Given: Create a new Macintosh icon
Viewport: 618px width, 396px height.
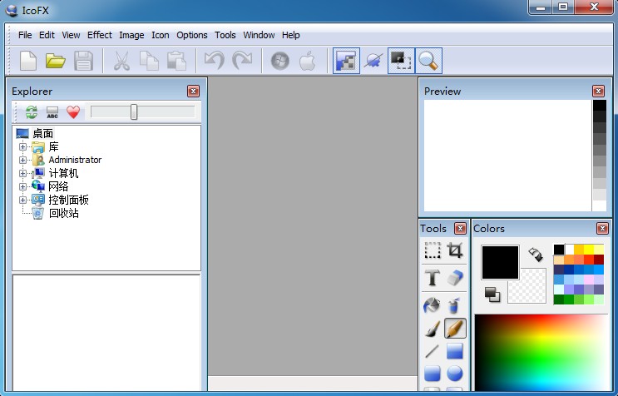Looking at the screenshot, I should point(308,61).
